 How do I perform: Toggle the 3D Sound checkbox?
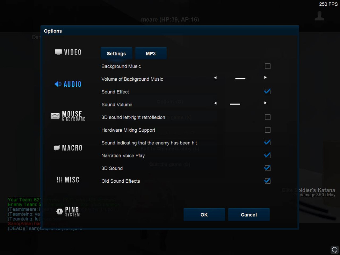pos(268,168)
